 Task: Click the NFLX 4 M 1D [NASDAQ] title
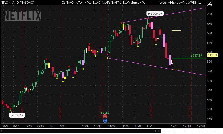(17, 3)
